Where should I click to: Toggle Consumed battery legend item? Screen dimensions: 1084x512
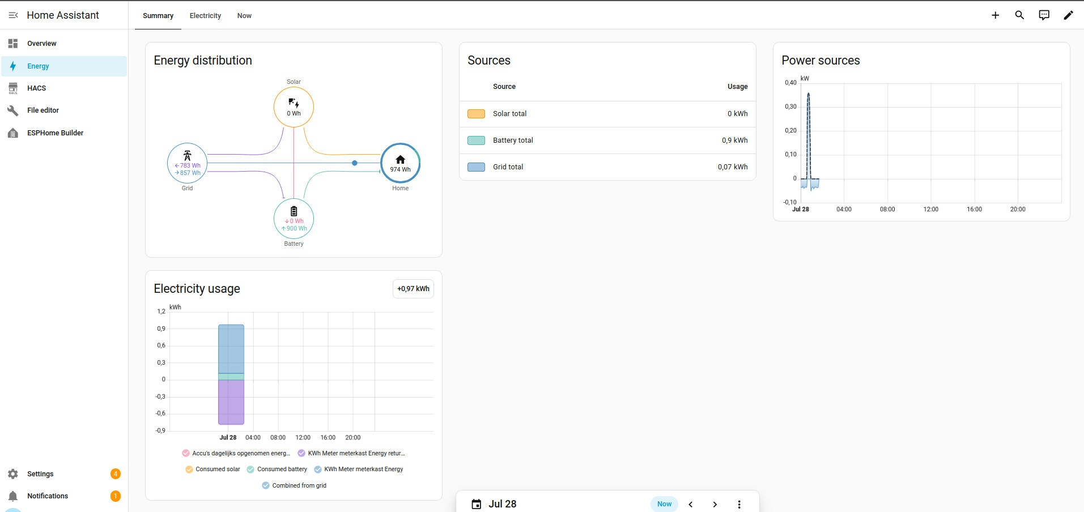click(x=277, y=469)
